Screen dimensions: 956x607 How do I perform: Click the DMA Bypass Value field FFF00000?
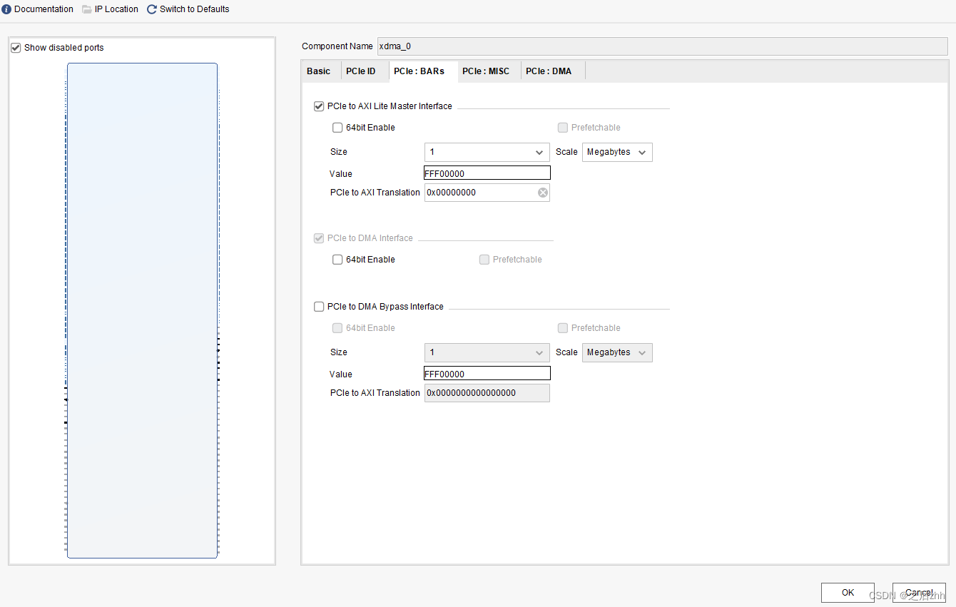click(x=487, y=374)
